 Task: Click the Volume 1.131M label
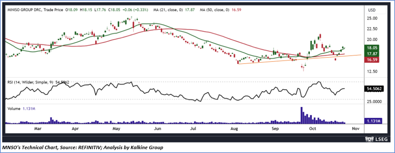click(x=21, y=109)
